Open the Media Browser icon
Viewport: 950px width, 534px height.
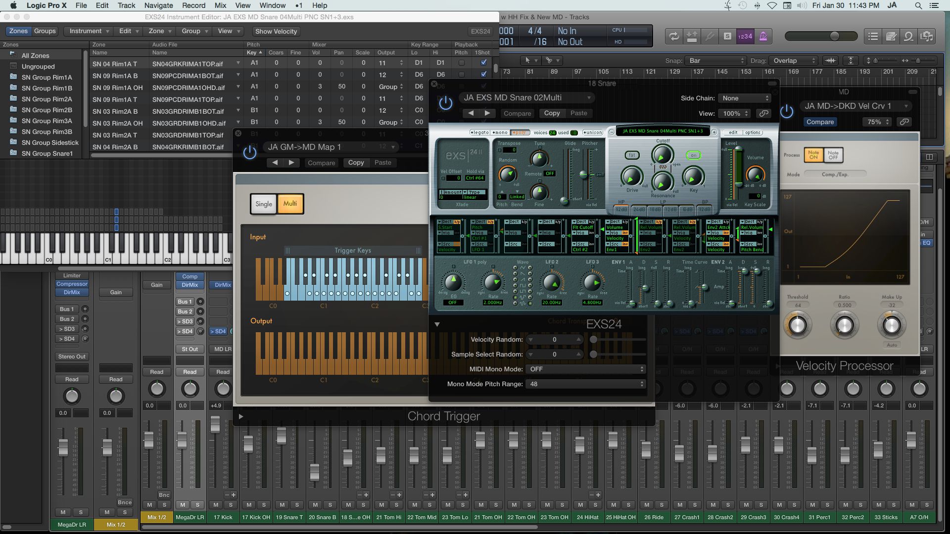point(926,36)
